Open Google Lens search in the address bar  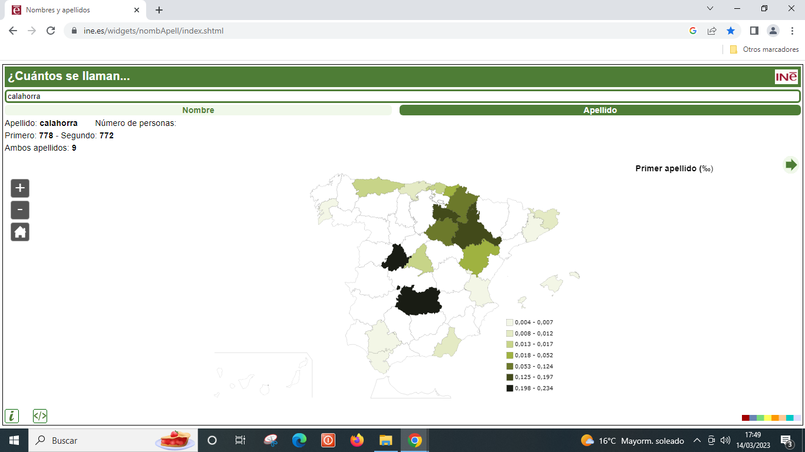(693, 31)
